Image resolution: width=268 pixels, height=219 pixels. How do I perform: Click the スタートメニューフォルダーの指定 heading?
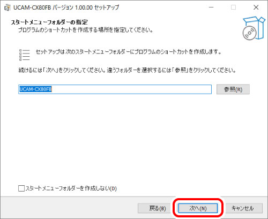click(49, 22)
